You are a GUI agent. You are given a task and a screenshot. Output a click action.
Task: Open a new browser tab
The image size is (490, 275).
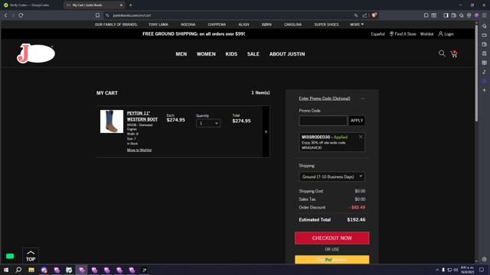[x=131, y=5]
